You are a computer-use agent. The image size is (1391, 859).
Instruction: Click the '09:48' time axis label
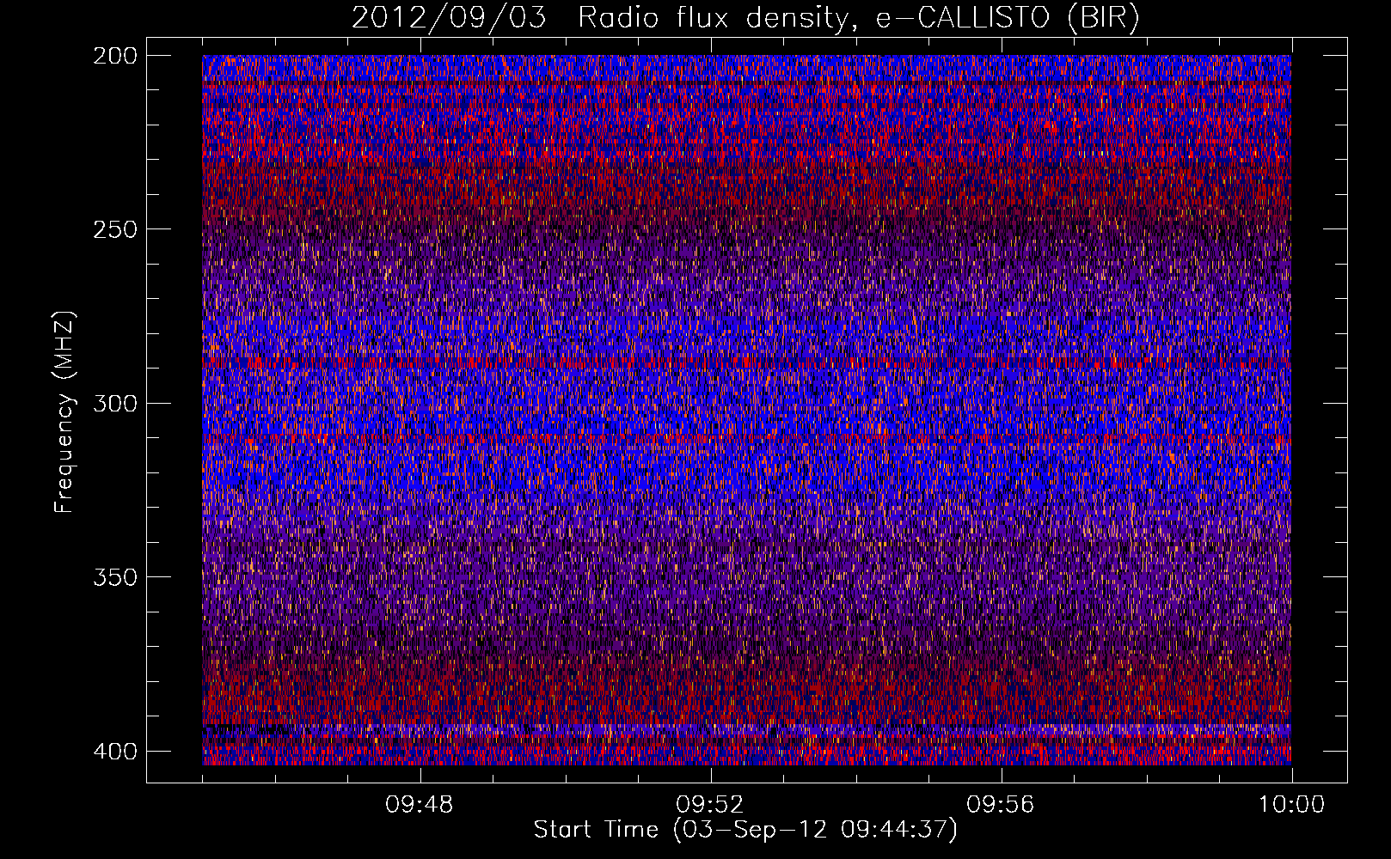[420, 806]
